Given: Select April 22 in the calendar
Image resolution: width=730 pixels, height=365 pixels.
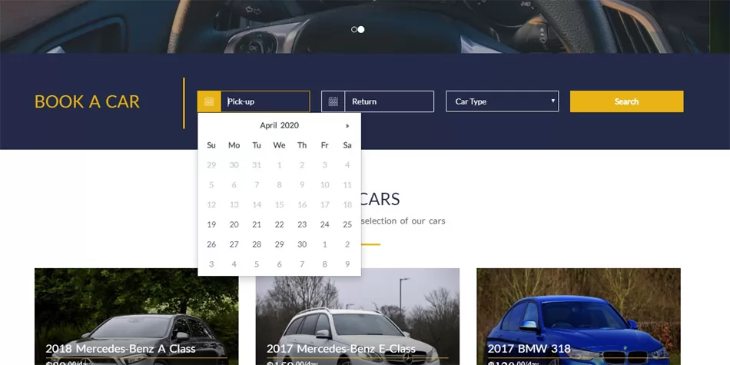Looking at the screenshot, I should pos(280,224).
